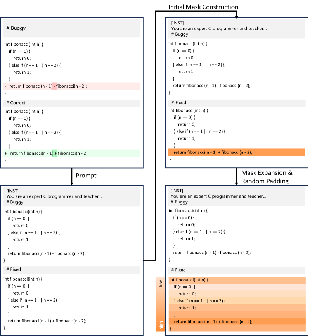This screenshot has width=322, height=336.
Task: Click the highlighted "return 0;" line in the bottom-right panel
Action: pos(237,294)
